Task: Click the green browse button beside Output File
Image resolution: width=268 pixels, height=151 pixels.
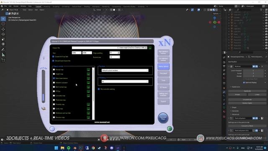Action: click(150, 48)
